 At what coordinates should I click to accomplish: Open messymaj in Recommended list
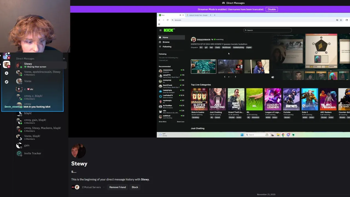click(172, 81)
